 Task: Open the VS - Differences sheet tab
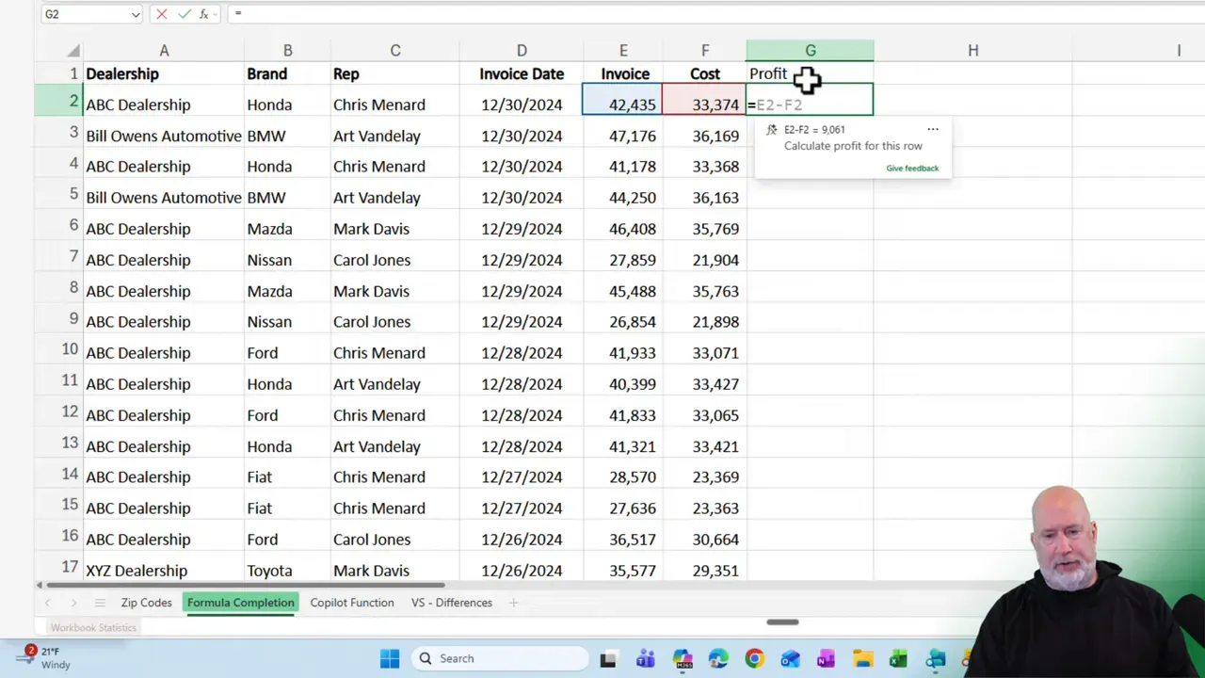(451, 603)
